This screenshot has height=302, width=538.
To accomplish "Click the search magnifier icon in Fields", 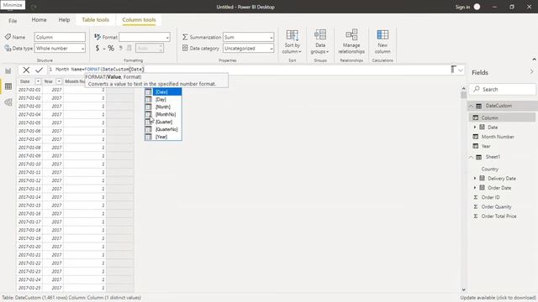I will (477, 89).
